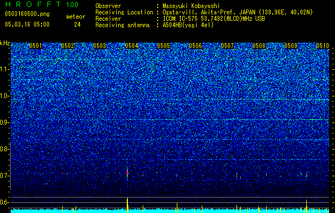Click the 1.0 kHz frequency axis label
Image resolution: width=335 pixels, height=213 pixels.
(5, 96)
